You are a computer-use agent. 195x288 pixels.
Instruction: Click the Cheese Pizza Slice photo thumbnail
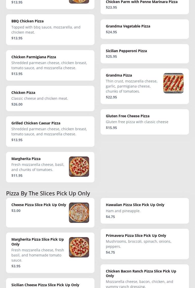point(79,213)
